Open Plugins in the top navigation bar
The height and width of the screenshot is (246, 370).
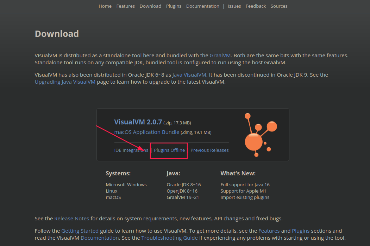174,6
